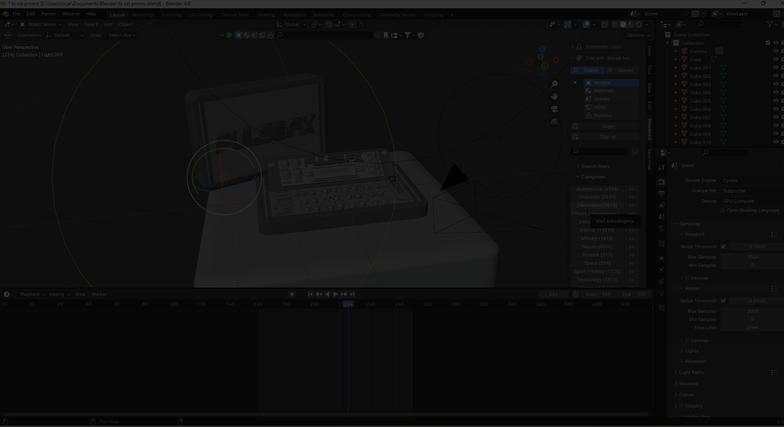Toggle proportional editing
The height and width of the screenshot is (427, 784).
pyautogui.click(x=352, y=24)
